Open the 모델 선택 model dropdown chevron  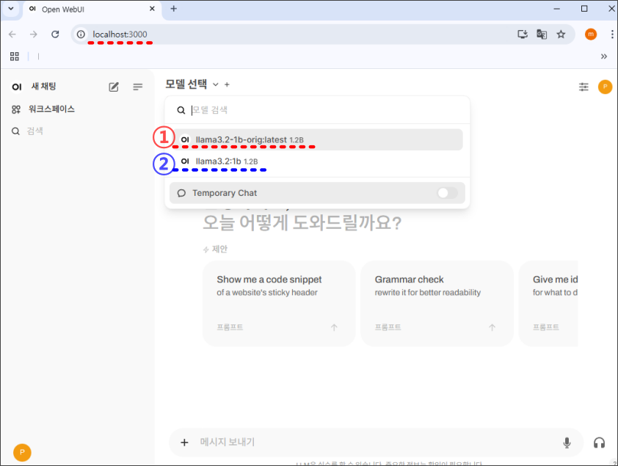pos(214,84)
